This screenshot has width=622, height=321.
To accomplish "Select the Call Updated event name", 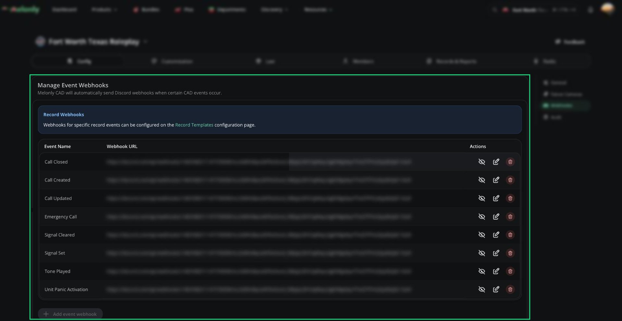I will tap(58, 198).
